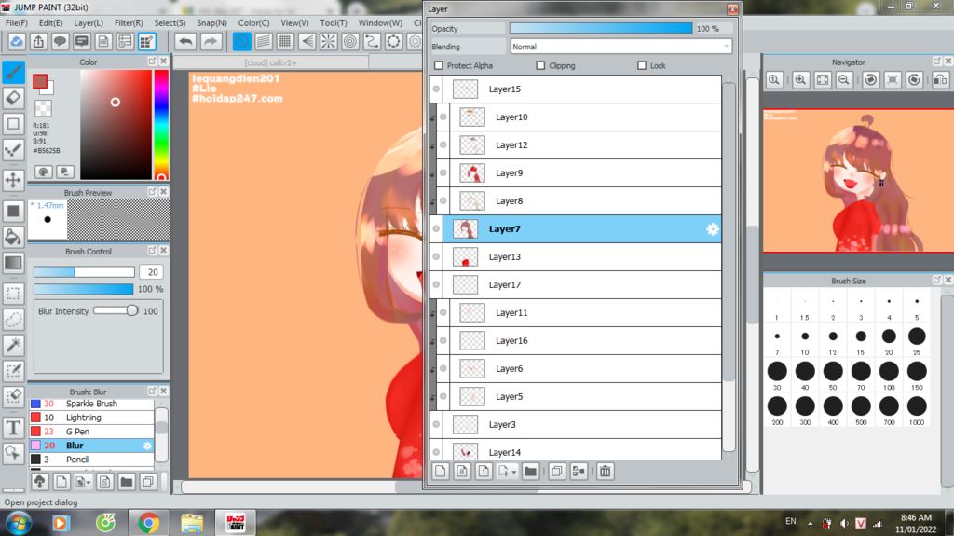Click the volume icon in system tray
This screenshot has height=536, width=954.
coord(843,523)
